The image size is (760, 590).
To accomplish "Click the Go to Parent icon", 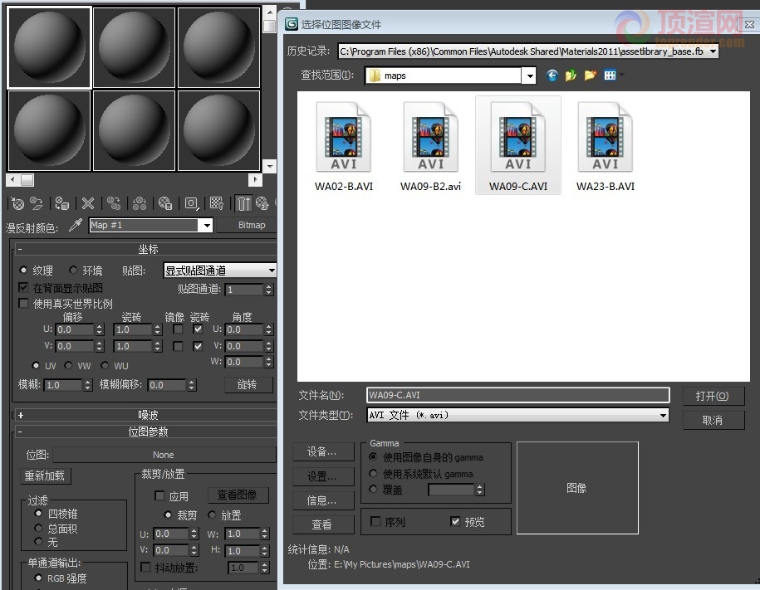I will tap(262, 203).
